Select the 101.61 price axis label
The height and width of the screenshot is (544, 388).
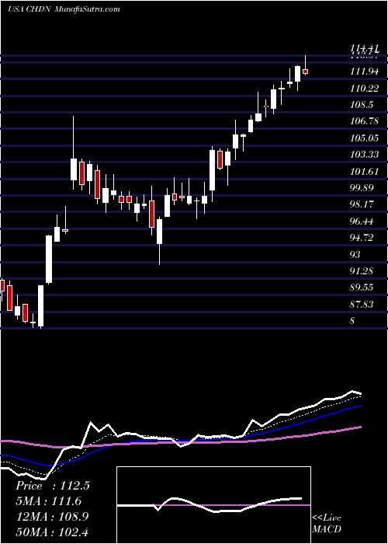click(363, 171)
